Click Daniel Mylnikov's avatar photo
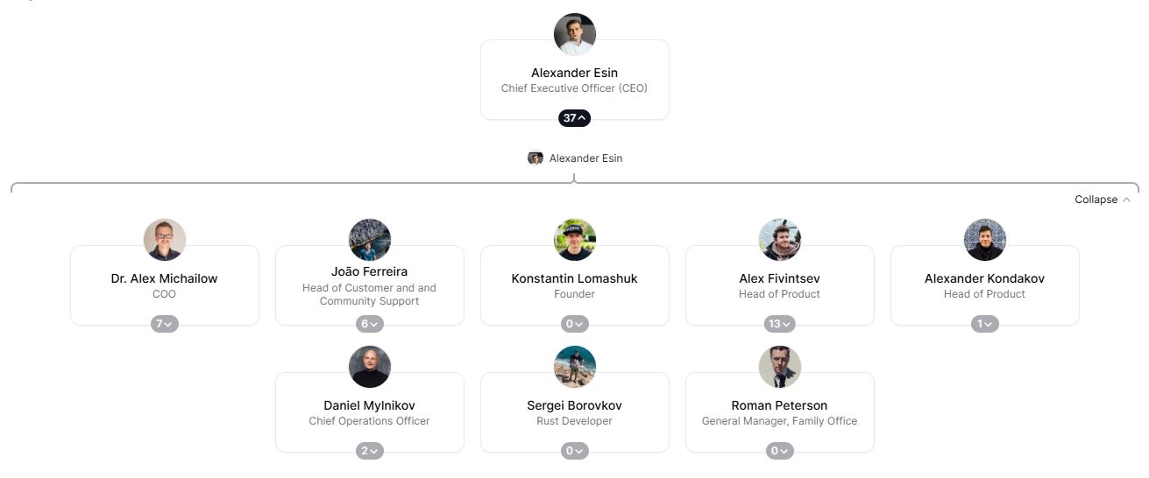This screenshot has width=1149, height=478. tap(370, 367)
